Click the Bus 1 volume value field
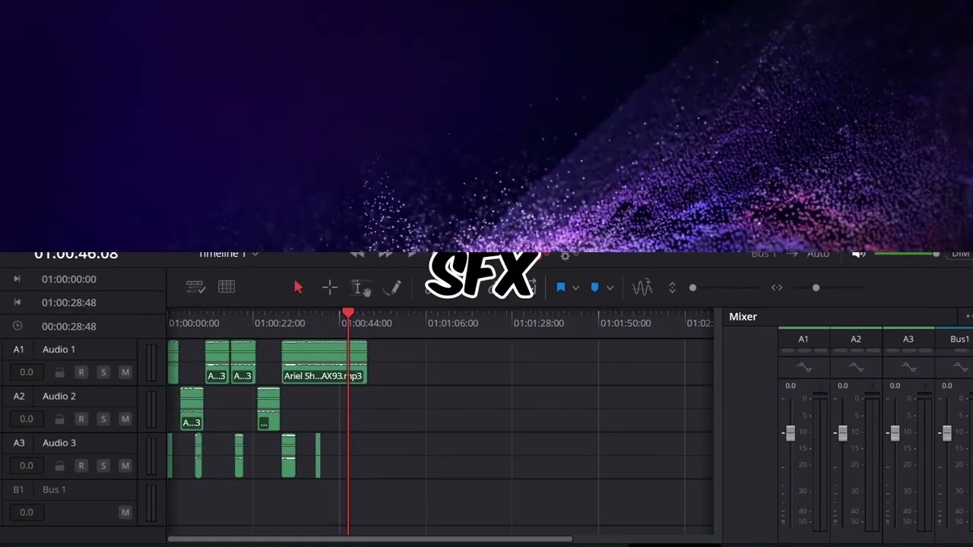 tap(27, 512)
